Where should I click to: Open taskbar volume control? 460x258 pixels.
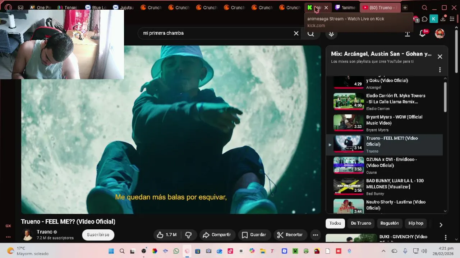tap(424, 251)
